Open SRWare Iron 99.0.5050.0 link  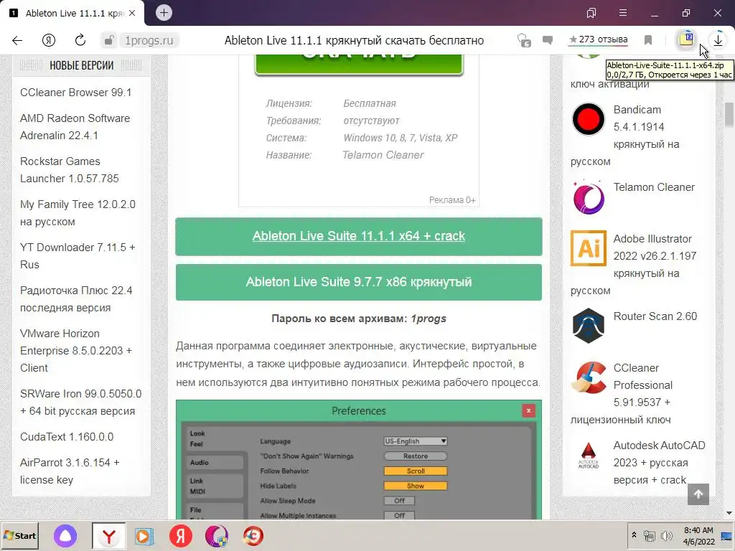coord(80,402)
